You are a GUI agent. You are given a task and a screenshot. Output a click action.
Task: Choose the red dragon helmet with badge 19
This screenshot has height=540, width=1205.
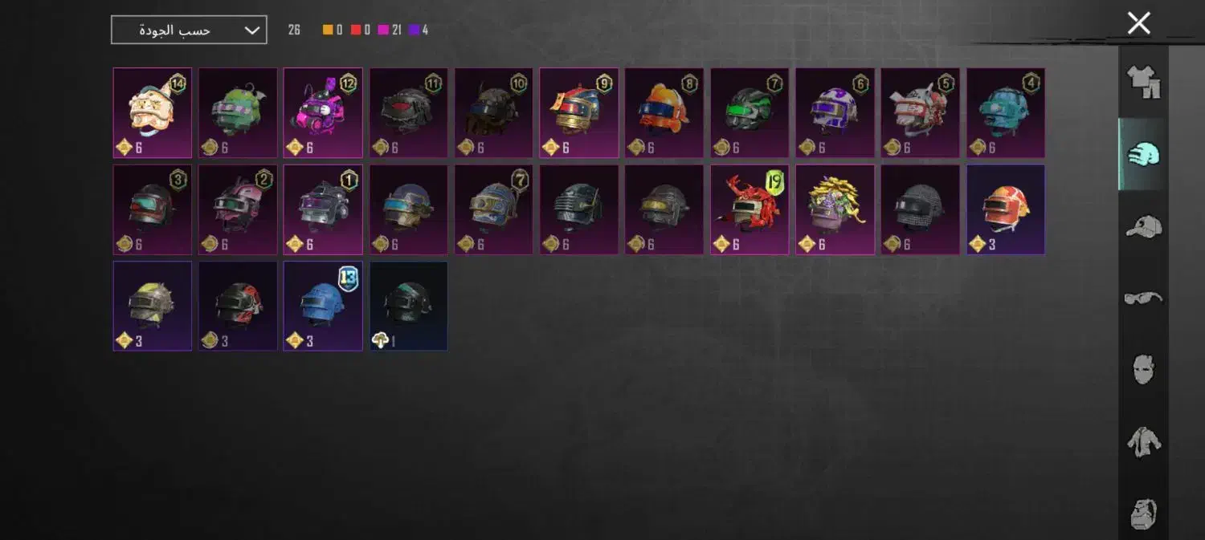750,209
